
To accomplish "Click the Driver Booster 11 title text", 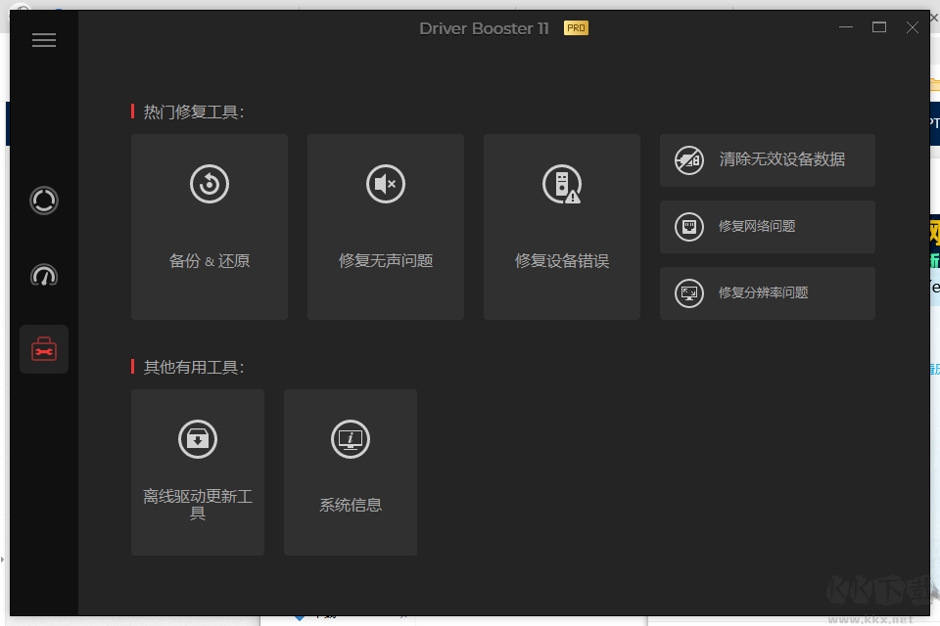I will click(x=484, y=28).
